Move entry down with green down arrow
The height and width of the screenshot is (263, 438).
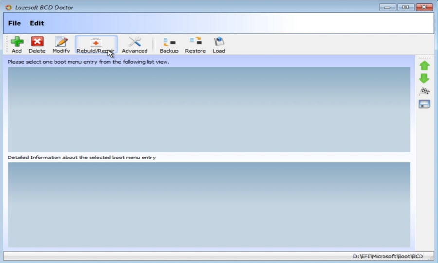(424, 79)
